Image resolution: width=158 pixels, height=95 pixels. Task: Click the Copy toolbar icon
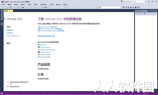pyautogui.click(x=29, y=7)
